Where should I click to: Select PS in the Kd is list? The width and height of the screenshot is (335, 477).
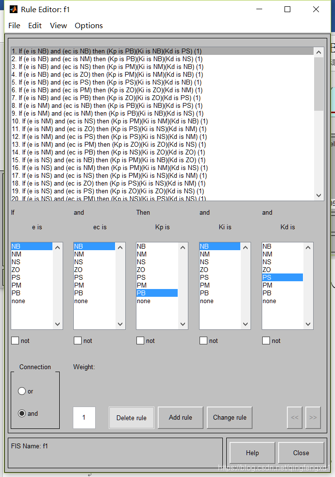[283, 277]
